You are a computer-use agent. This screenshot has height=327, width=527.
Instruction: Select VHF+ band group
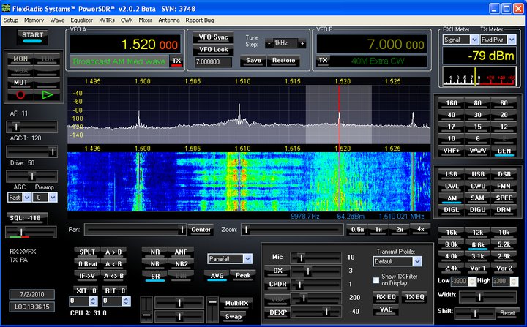(452, 151)
